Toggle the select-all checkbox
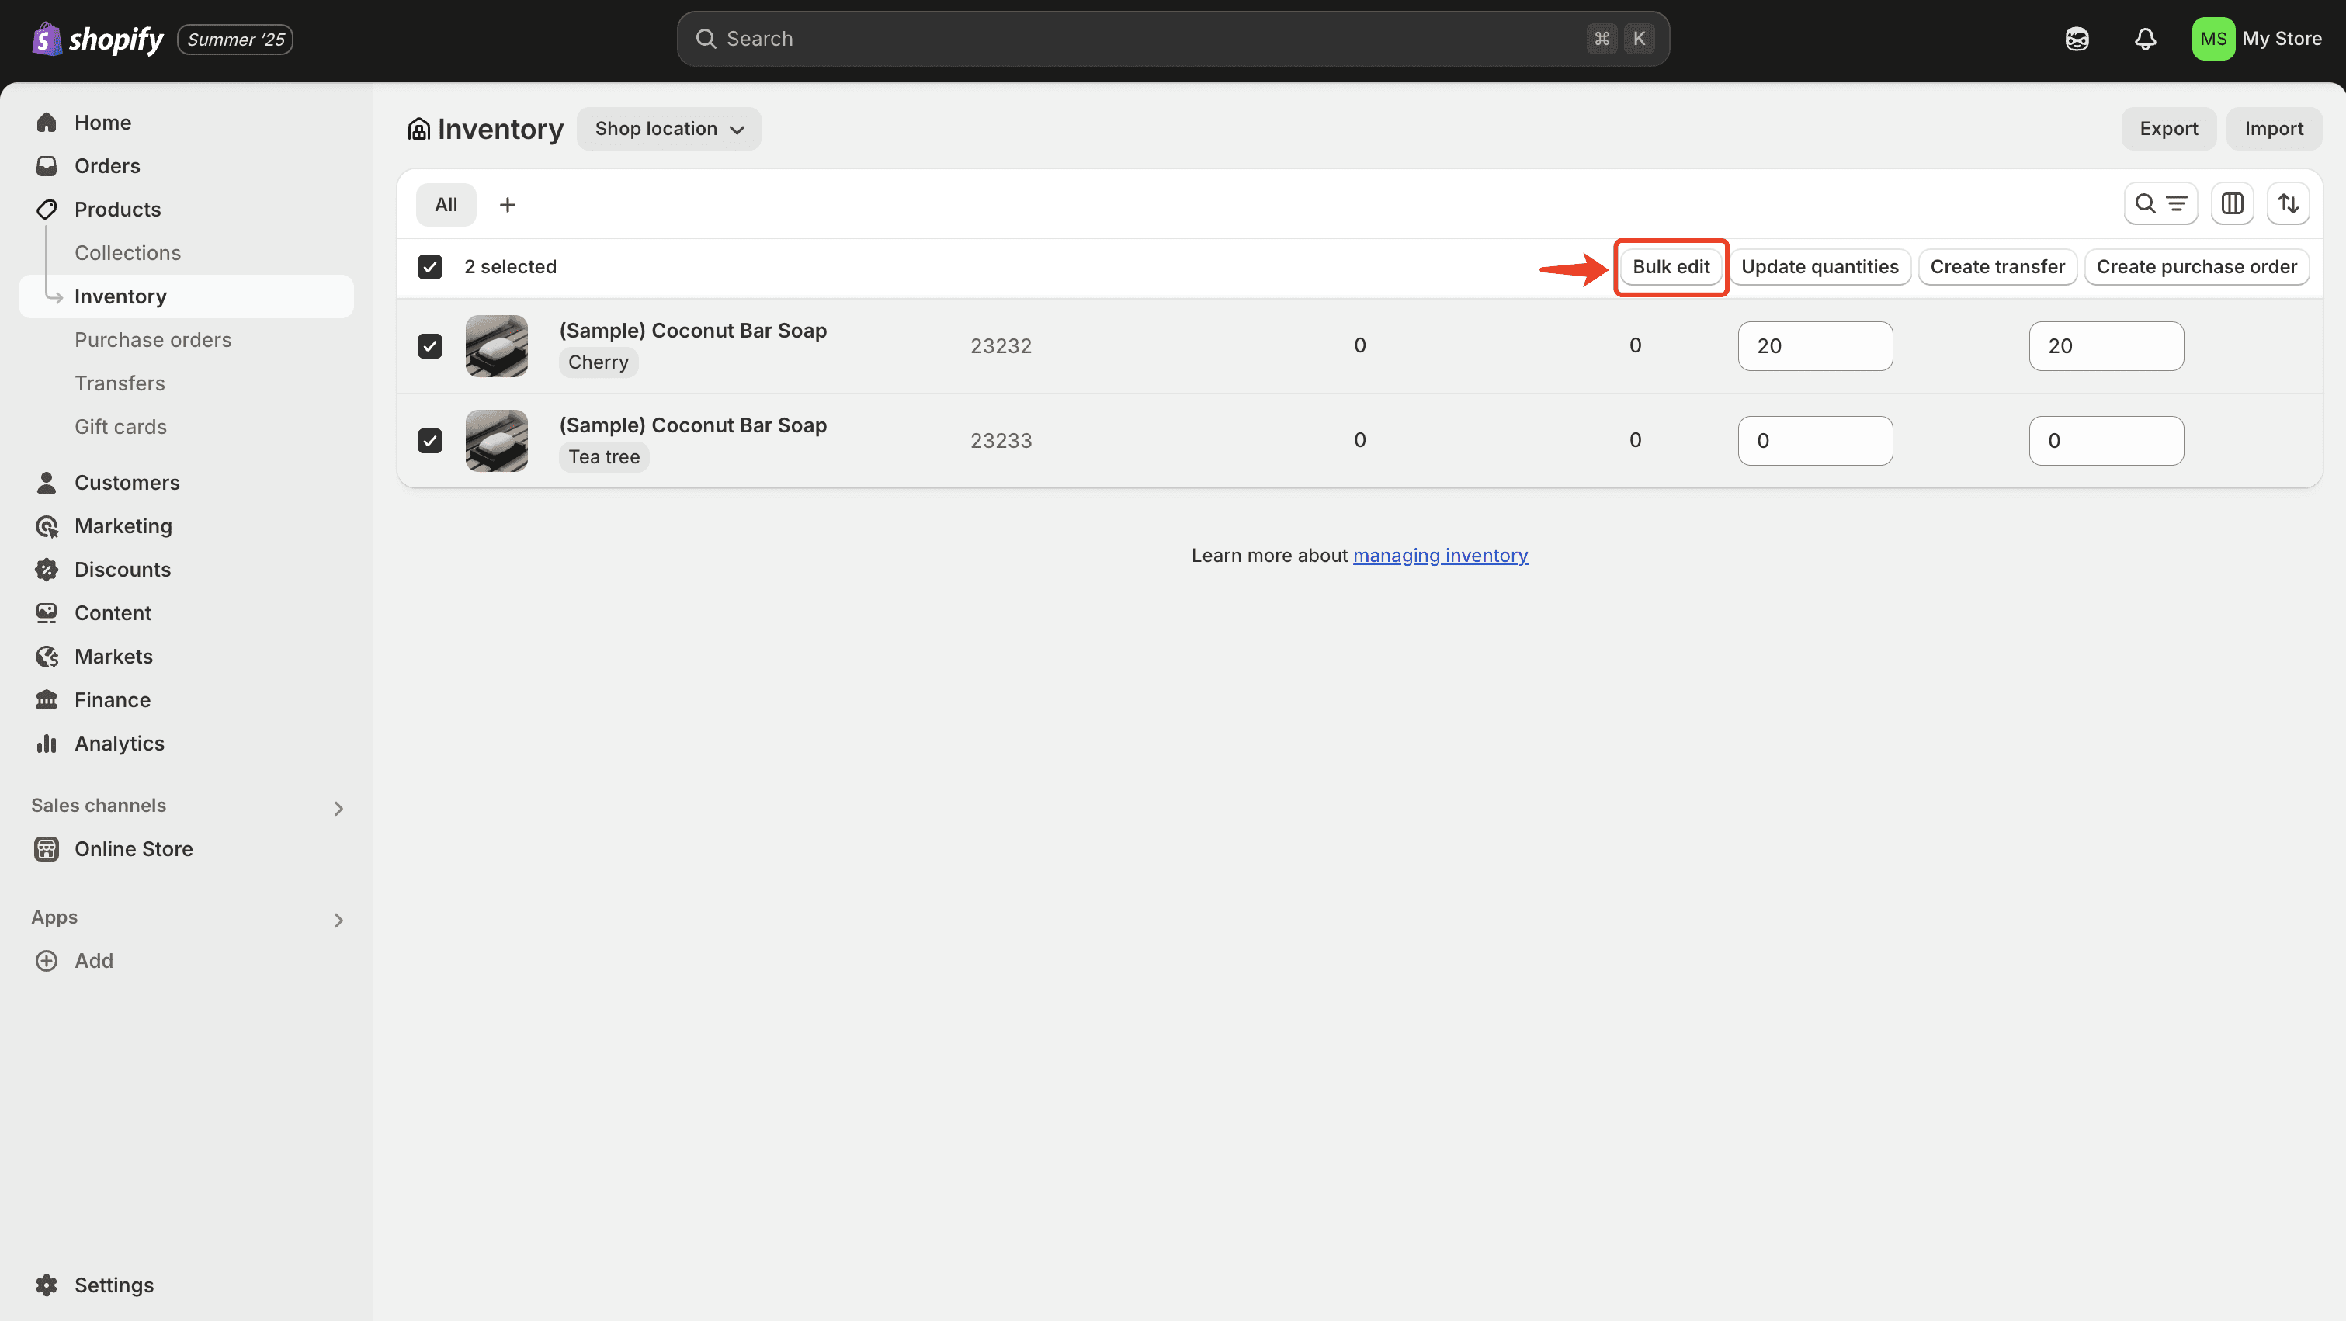Screen dimensions: 2346x1321 (429, 266)
